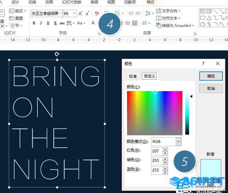
Task: Select the freeform scribble shape
Action: click(209, 24)
